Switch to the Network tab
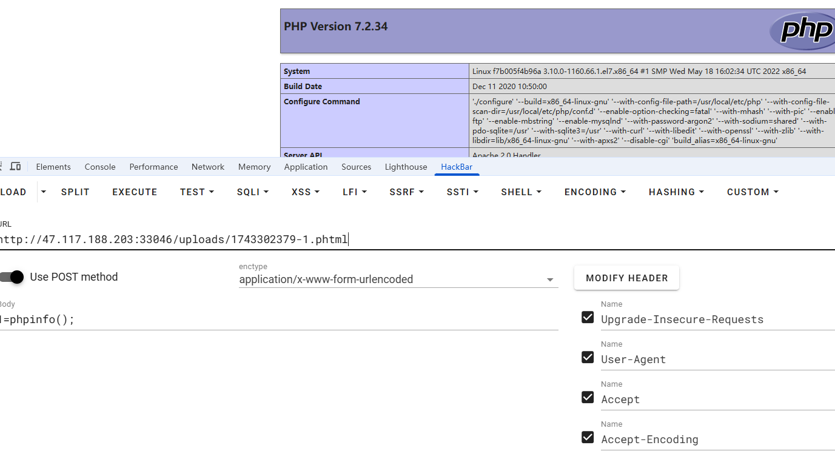 point(208,167)
